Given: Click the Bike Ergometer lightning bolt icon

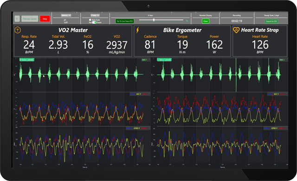Looking at the screenshot, I should tap(138, 30).
